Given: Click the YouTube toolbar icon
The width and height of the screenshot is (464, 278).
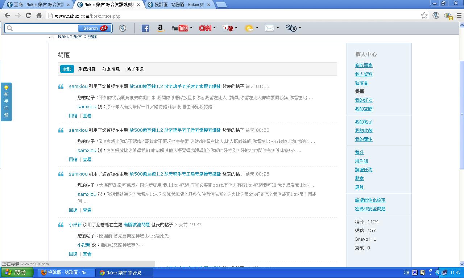Looking at the screenshot, I should click(179, 28).
